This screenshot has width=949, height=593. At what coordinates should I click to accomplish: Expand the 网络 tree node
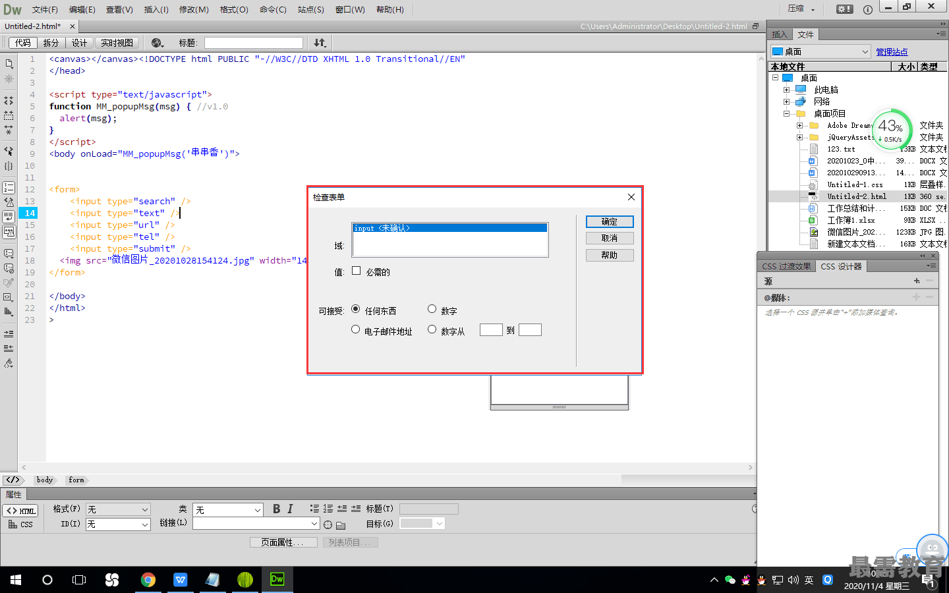pyautogui.click(x=786, y=101)
